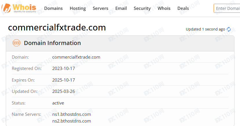240x126 pixels.
Task: Open the Whois navigation item
Action: pyautogui.click(x=164, y=8)
